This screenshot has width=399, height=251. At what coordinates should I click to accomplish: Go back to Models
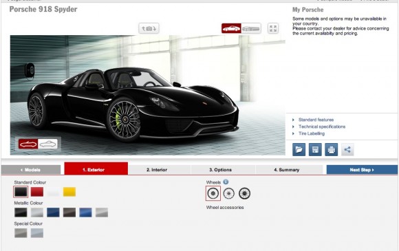click(31, 170)
